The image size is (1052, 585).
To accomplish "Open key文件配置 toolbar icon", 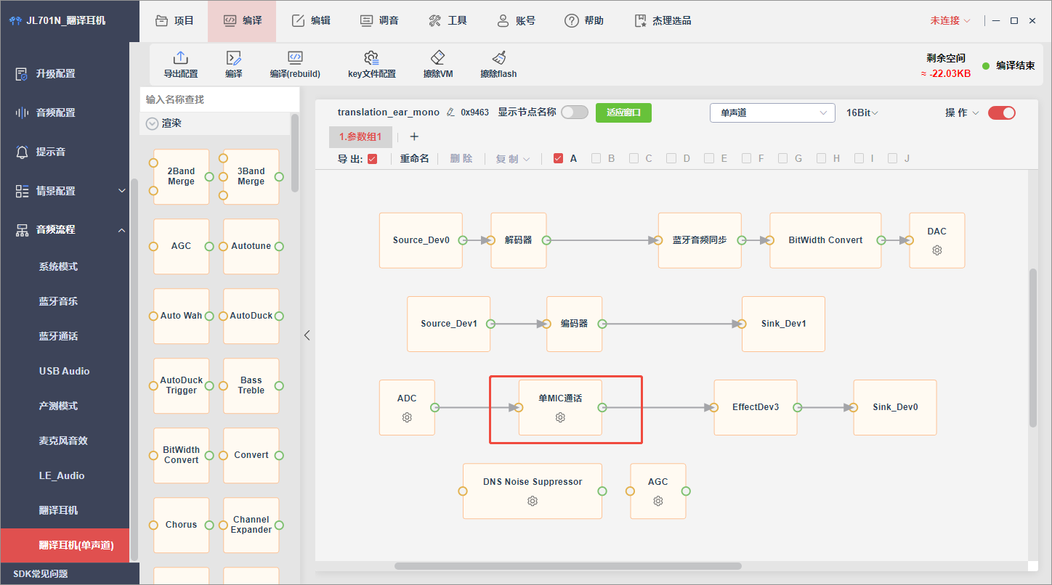I will (371, 58).
